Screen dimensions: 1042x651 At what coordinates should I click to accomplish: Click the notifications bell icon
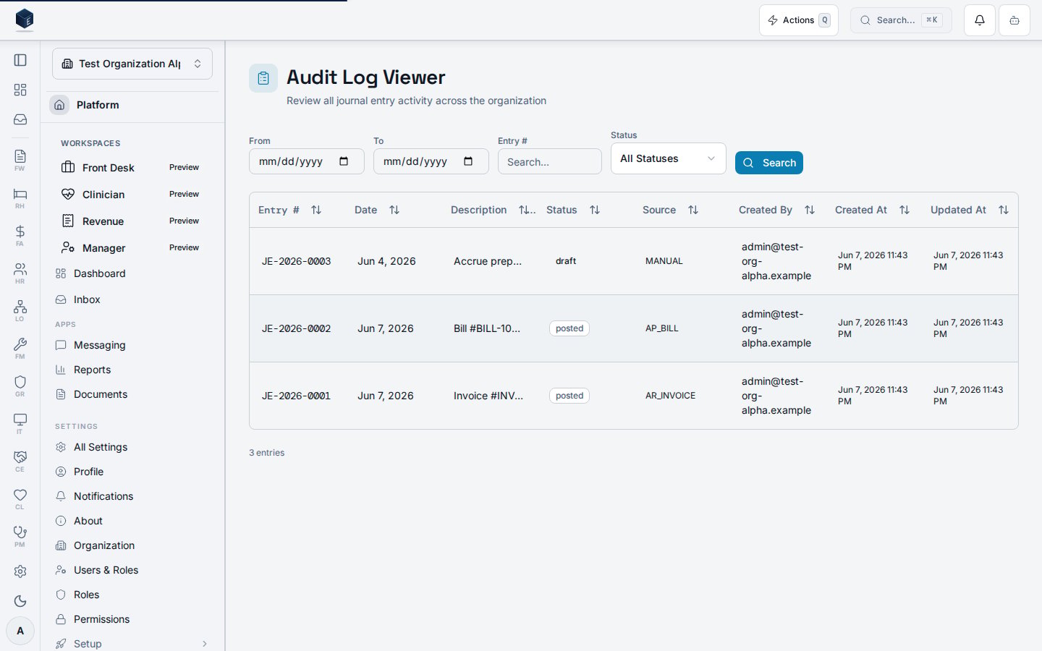pos(980,20)
